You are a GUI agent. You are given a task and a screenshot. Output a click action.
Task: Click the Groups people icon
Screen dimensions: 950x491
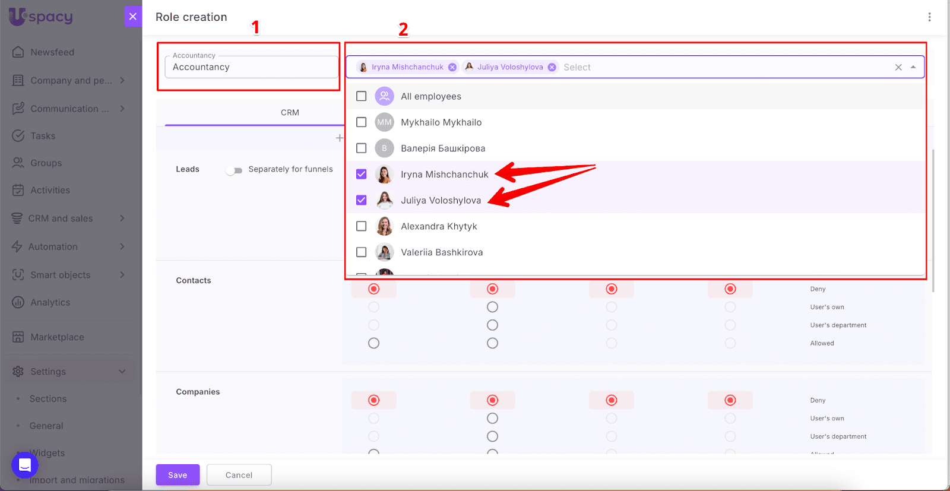pos(18,163)
